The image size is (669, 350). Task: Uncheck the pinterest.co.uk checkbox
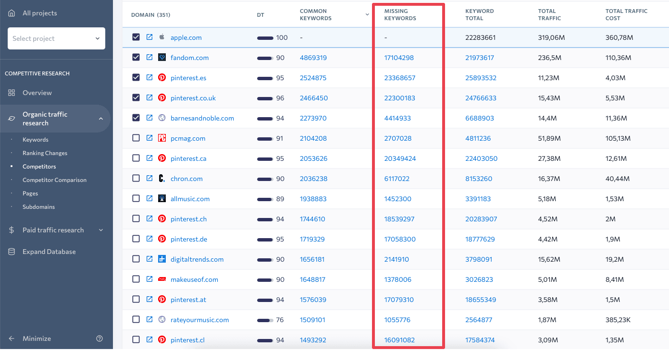136,97
